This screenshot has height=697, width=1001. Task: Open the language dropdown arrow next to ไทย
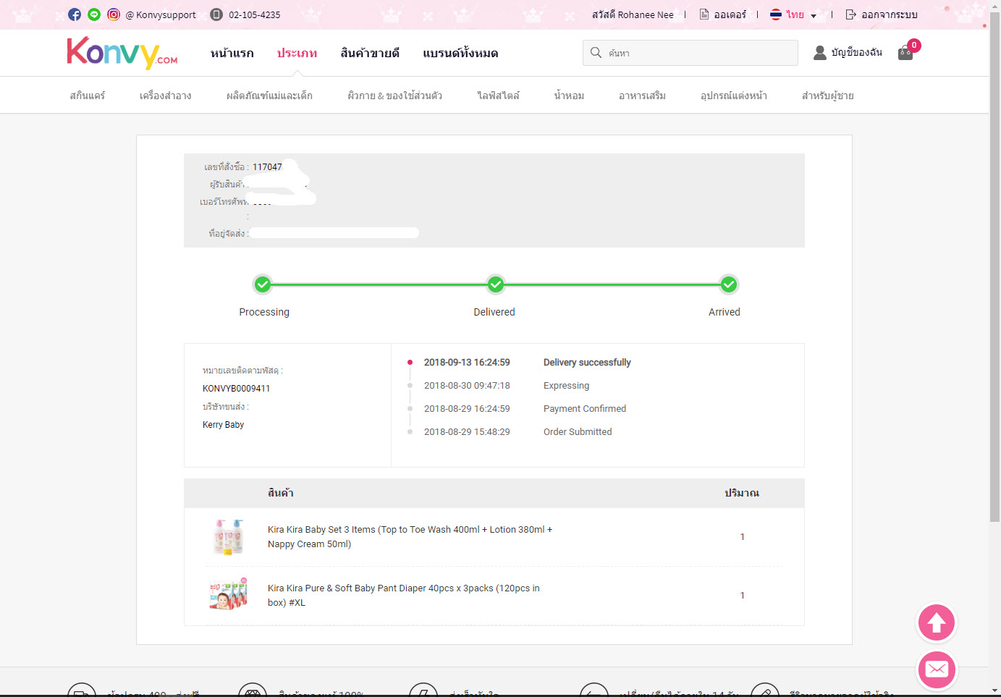[814, 15]
